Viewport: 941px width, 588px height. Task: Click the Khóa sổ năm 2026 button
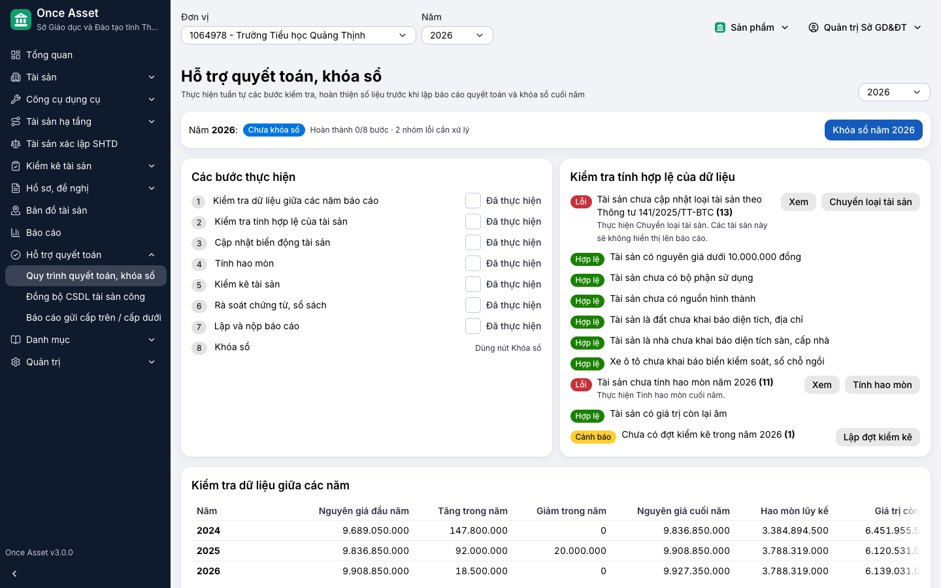click(x=874, y=130)
